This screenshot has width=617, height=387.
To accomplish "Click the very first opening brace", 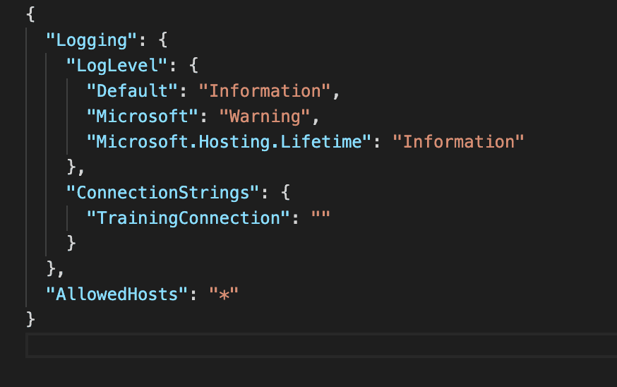I will (x=30, y=15).
